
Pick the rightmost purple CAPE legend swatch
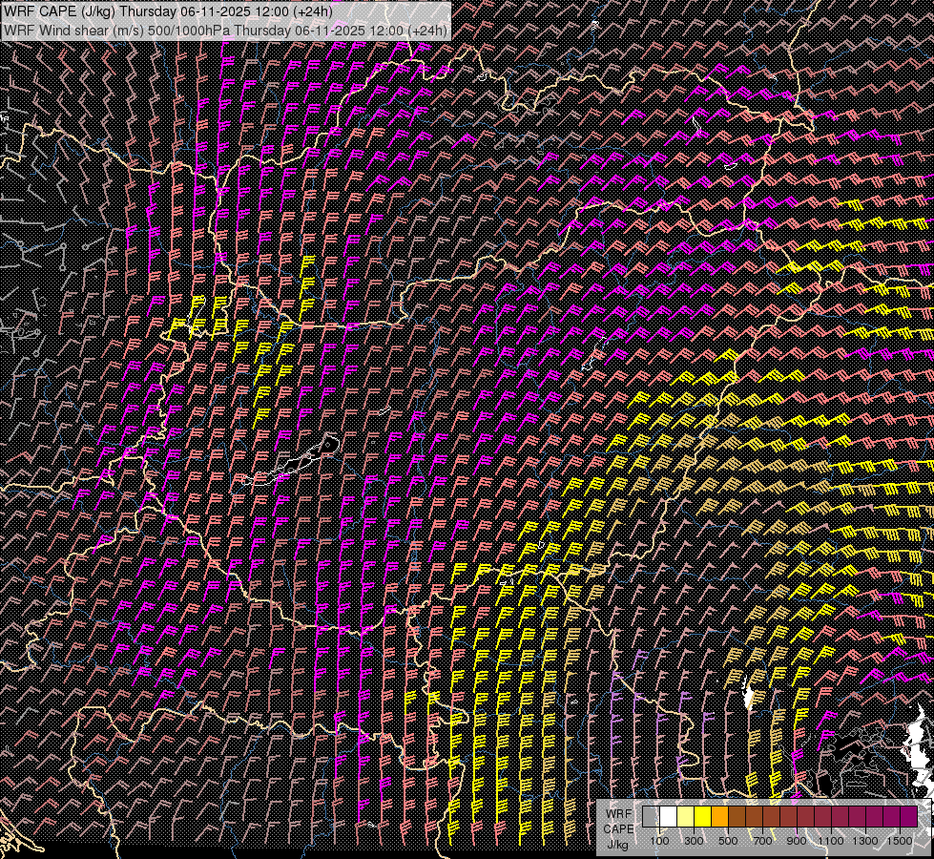908,817
